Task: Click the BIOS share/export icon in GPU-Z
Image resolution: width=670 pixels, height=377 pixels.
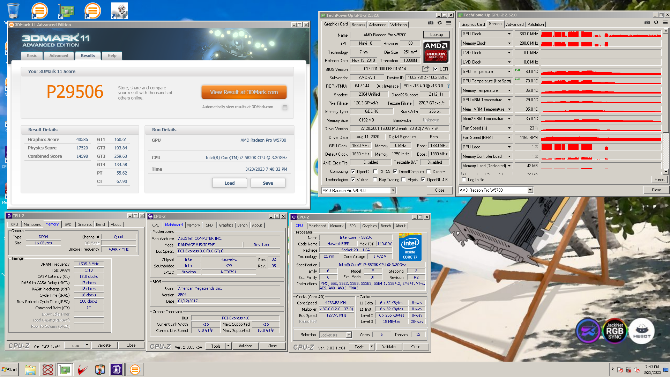Action: tap(425, 69)
